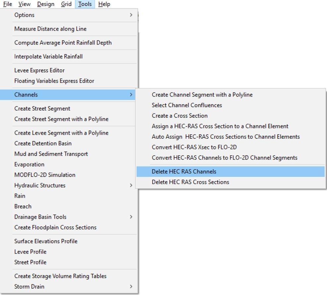The height and width of the screenshot is (295, 327).
Task: Open the Grid menu
Action: (x=66, y=4)
